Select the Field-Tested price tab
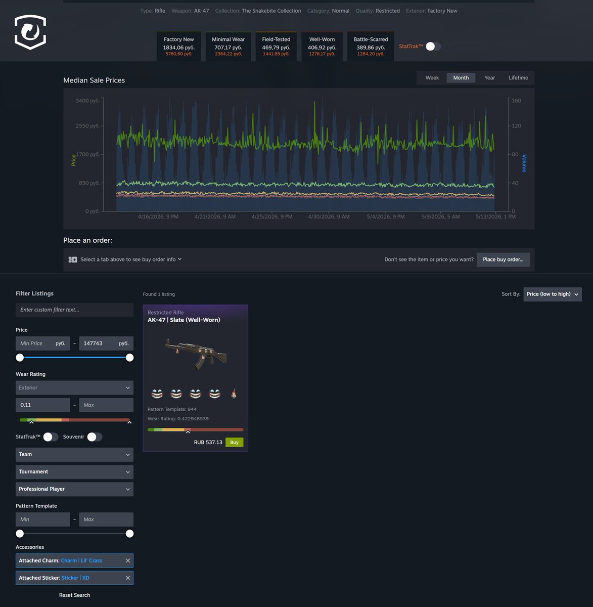The width and height of the screenshot is (593, 607). 276,46
